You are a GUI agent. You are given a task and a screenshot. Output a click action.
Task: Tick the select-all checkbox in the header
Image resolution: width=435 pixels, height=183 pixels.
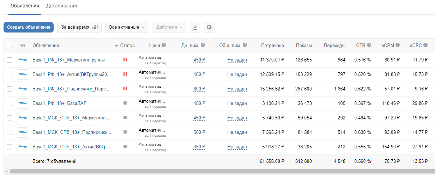click(10, 45)
